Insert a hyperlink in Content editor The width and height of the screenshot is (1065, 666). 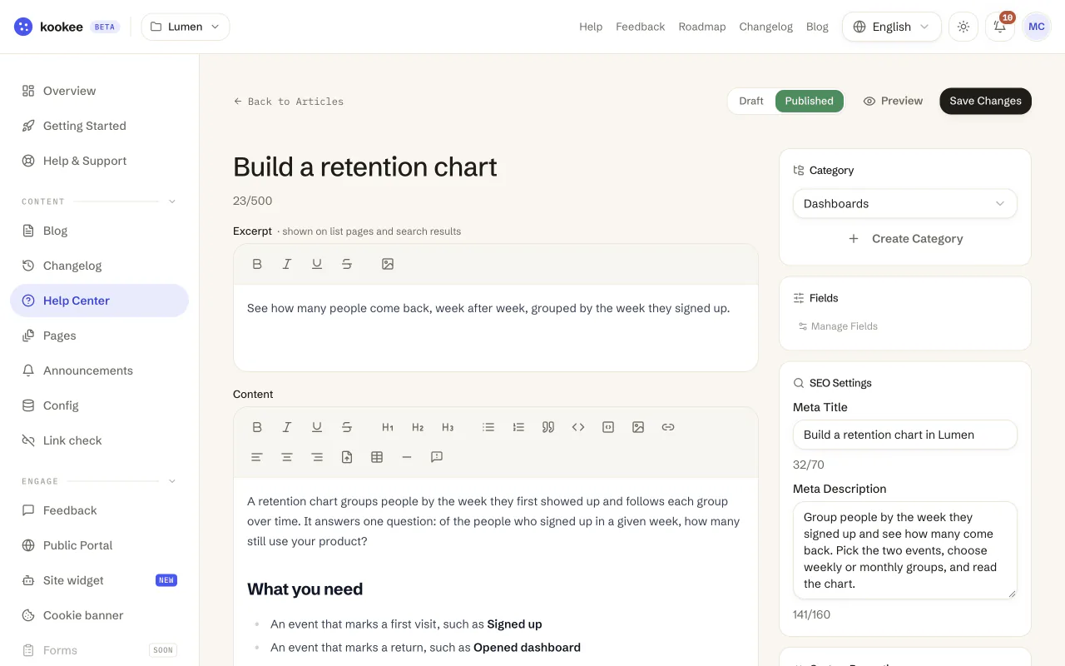668,427
